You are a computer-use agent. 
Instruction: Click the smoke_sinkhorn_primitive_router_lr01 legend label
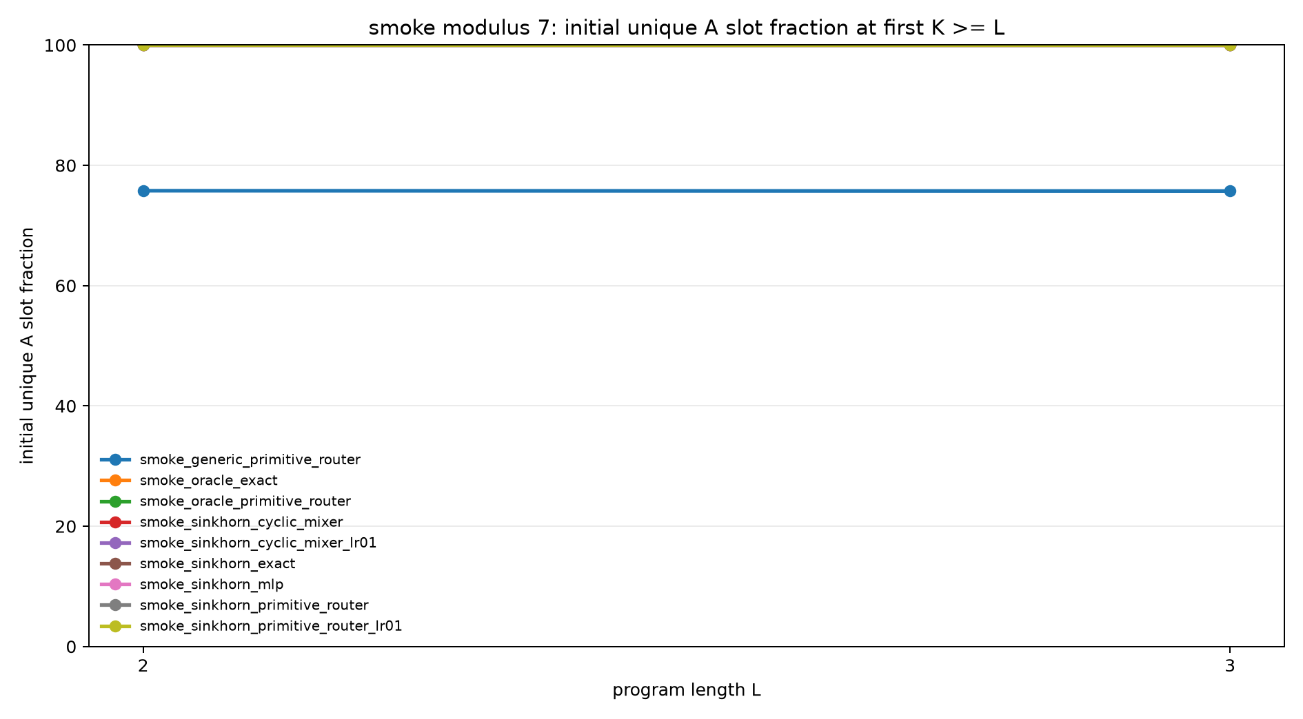[270, 626]
